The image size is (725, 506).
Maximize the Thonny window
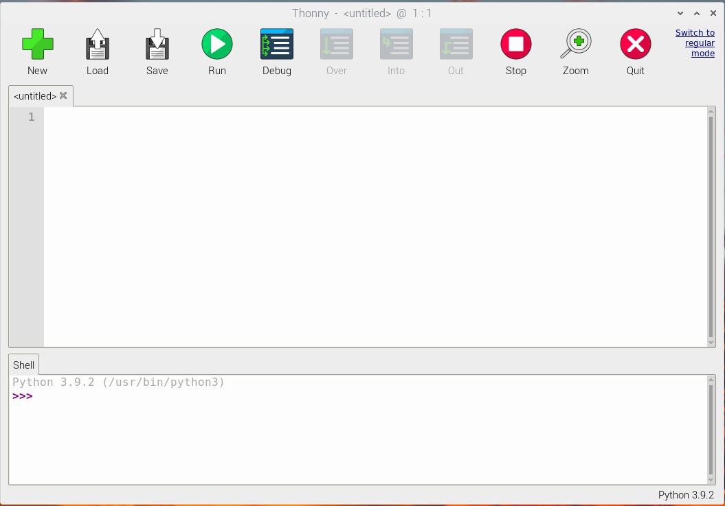(x=697, y=14)
